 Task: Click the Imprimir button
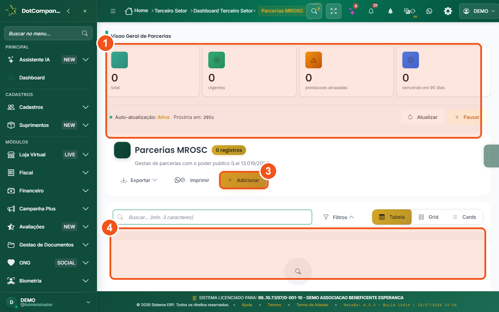192,180
